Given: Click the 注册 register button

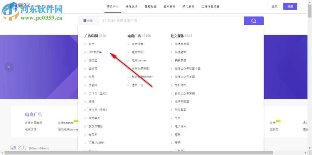Looking at the screenshot, I should (x=290, y=6).
